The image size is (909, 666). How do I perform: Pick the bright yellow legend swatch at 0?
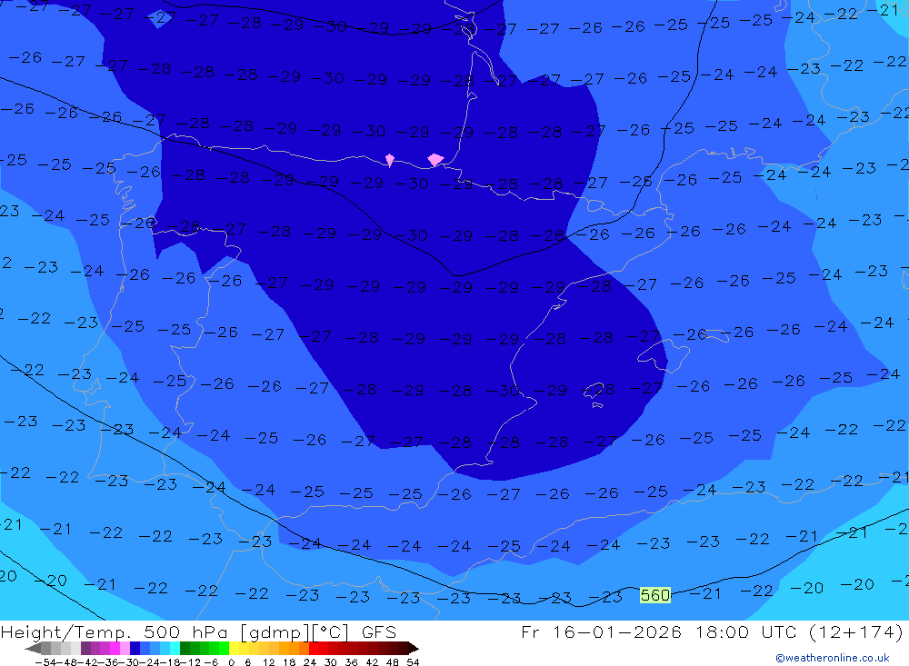(234, 648)
